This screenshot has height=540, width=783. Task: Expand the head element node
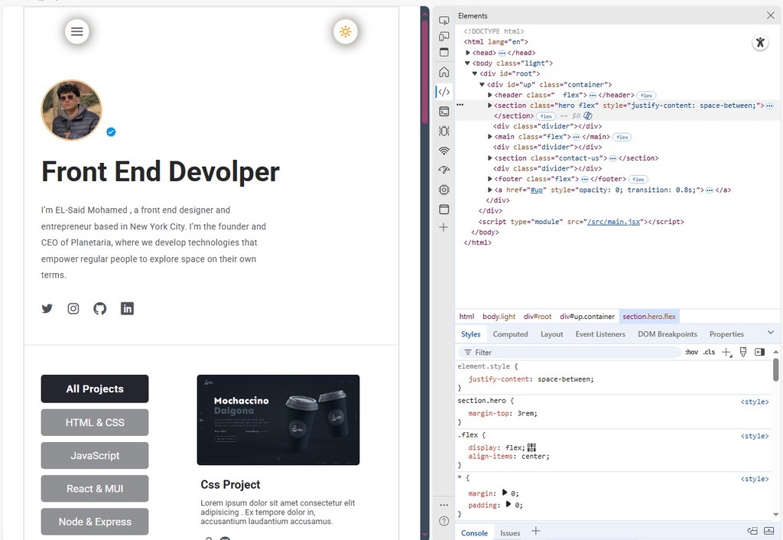coord(468,53)
